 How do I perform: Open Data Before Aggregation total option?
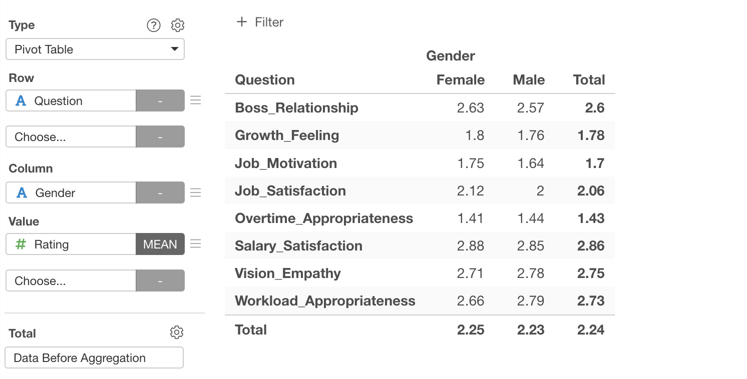(x=94, y=358)
